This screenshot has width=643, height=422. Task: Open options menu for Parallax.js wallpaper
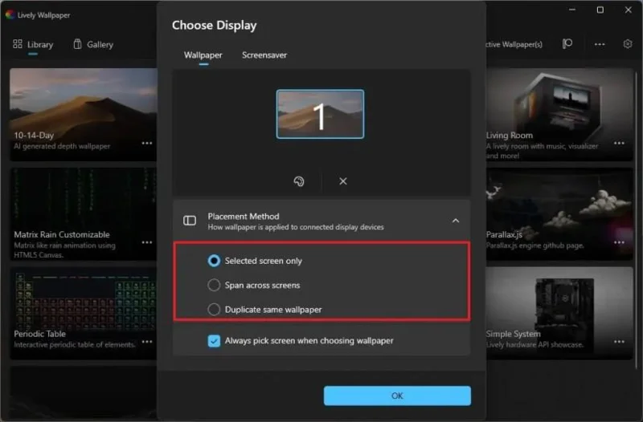click(619, 242)
